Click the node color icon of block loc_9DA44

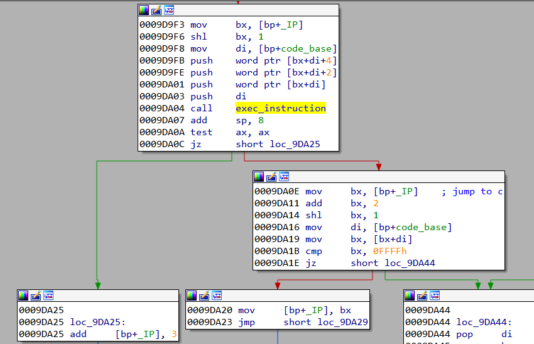pos(410,296)
